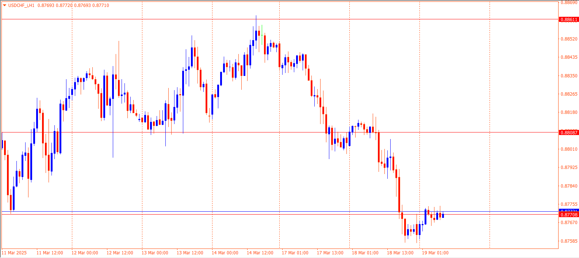Click the 14 Mar 00:00 time label
Screen dimensions: 579x258
click(225, 253)
